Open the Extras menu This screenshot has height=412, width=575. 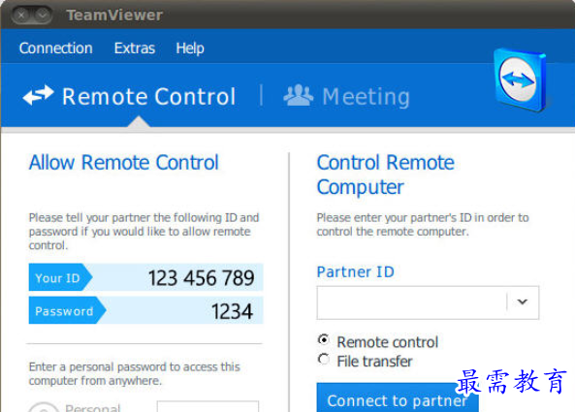(134, 48)
